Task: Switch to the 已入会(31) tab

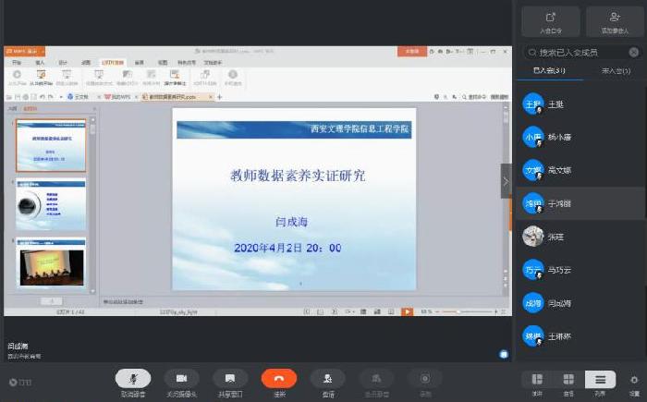Action: 549,70
